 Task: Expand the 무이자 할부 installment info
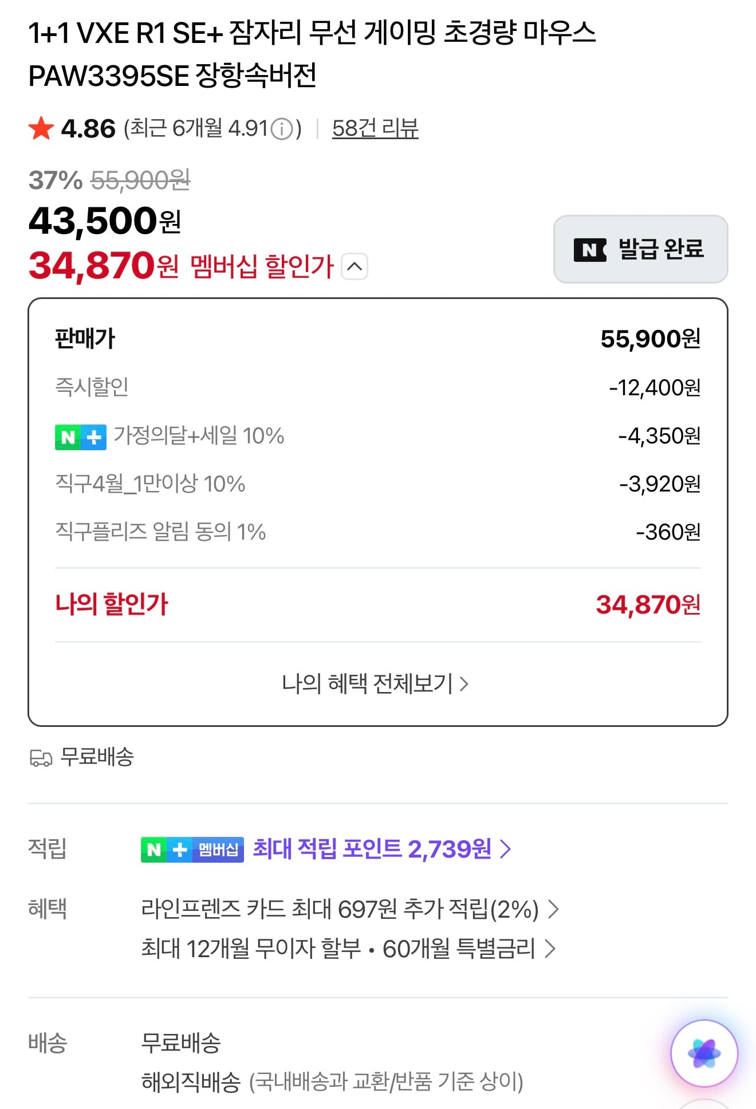[348, 949]
